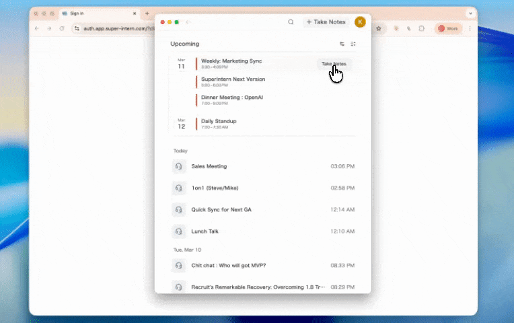
Task: Click the 03:06 PM timestamp
Action: 342,166
